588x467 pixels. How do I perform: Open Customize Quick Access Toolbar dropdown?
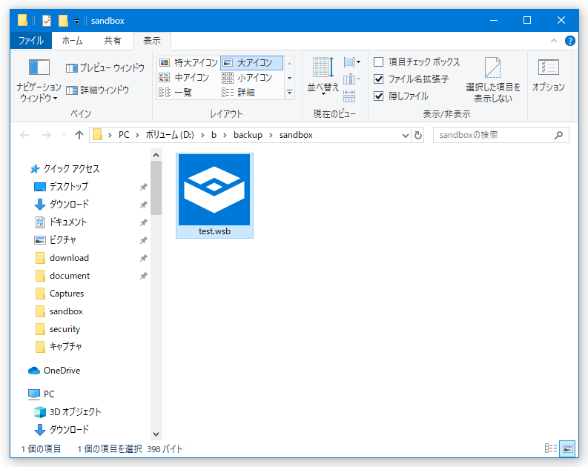(76, 21)
